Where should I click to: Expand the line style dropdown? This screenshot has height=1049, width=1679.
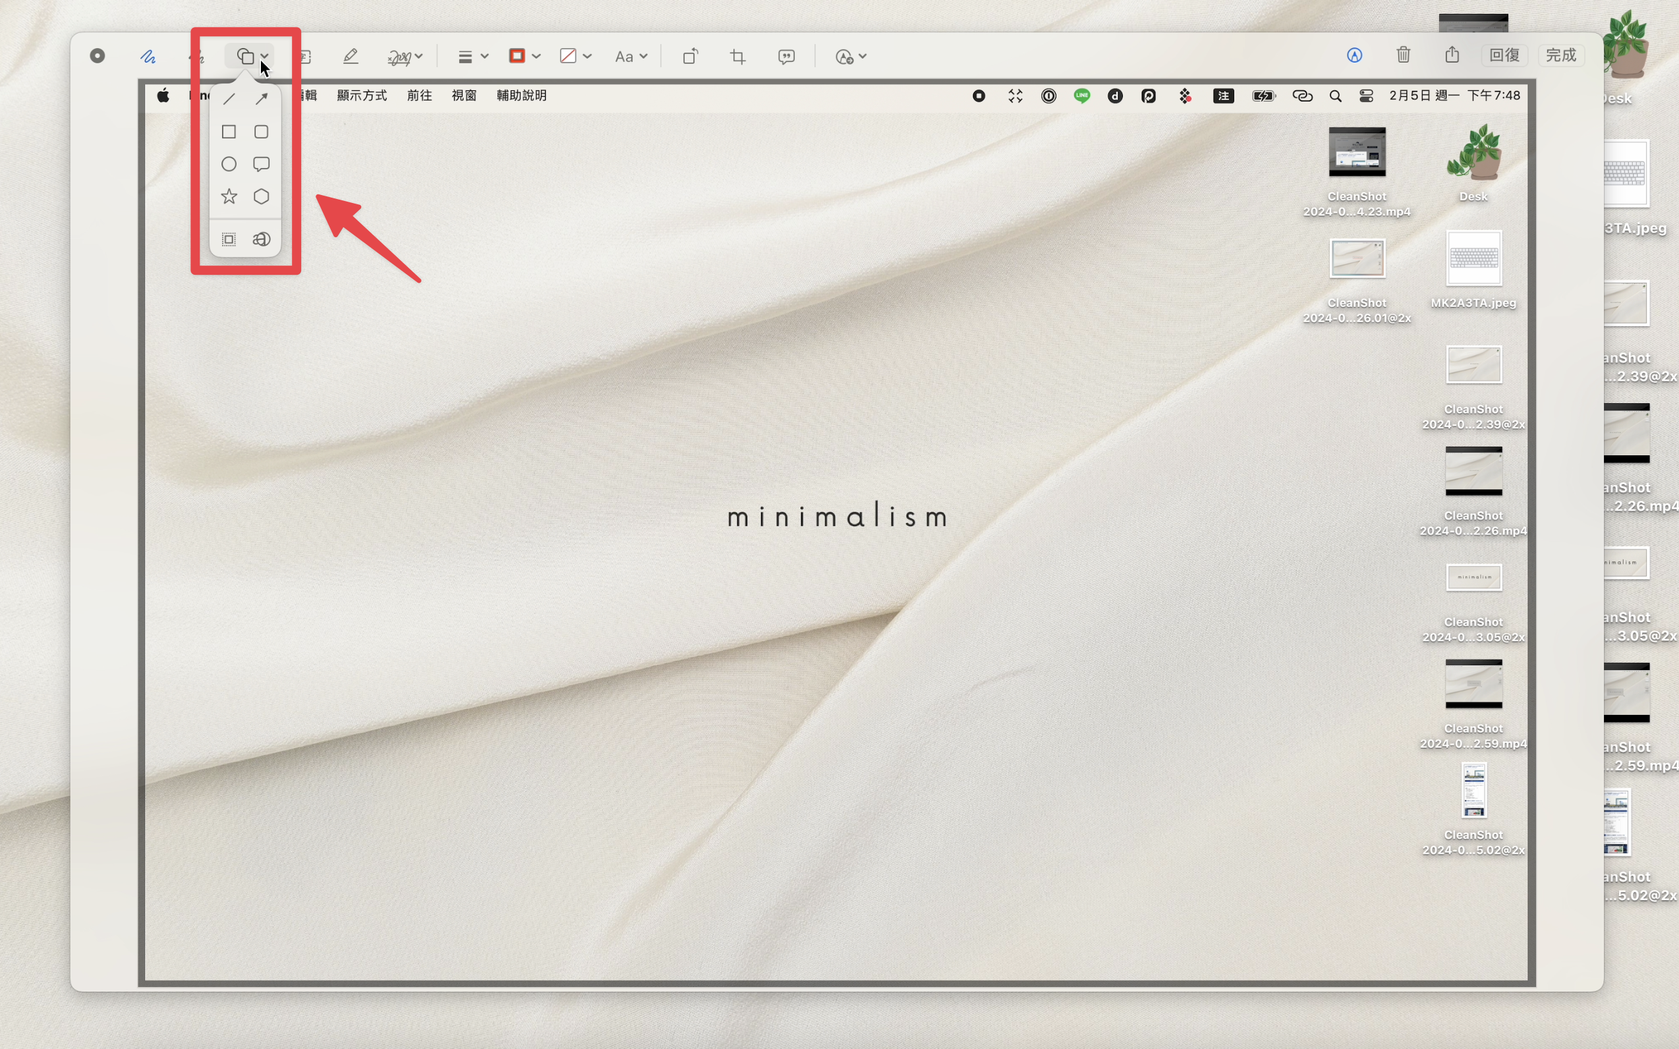click(473, 56)
